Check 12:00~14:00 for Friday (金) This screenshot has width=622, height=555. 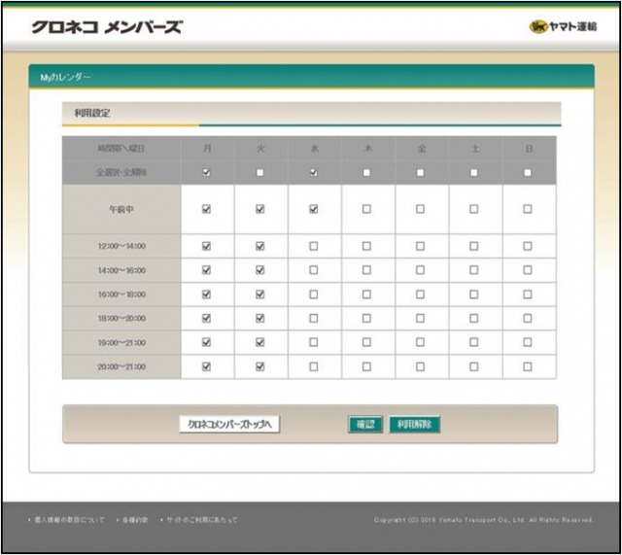(420, 246)
